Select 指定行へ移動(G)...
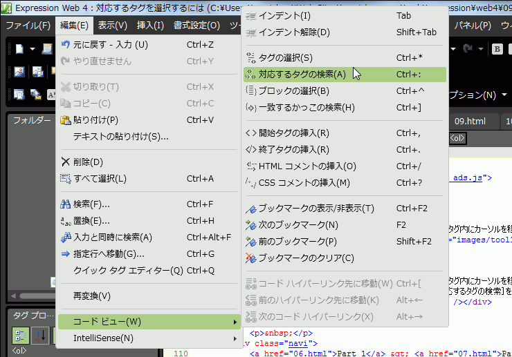Viewport: 512px width, 357px height. 149,254
